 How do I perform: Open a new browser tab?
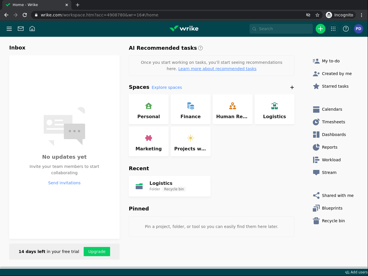click(x=78, y=5)
